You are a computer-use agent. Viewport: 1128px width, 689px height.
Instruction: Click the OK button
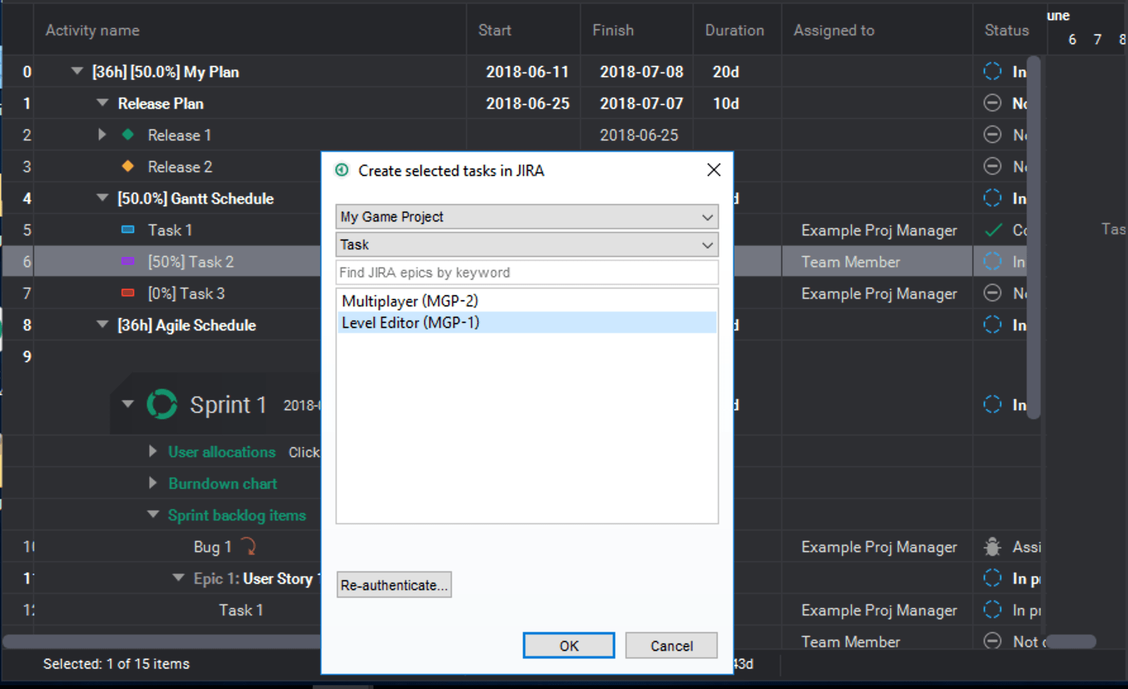pyautogui.click(x=568, y=645)
